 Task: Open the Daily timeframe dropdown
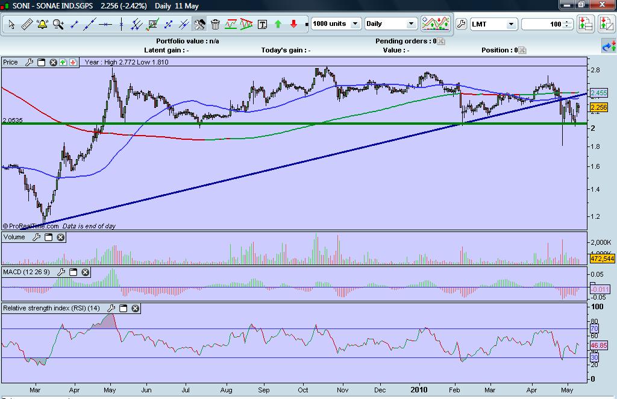pyautogui.click(x=390, y=24)
